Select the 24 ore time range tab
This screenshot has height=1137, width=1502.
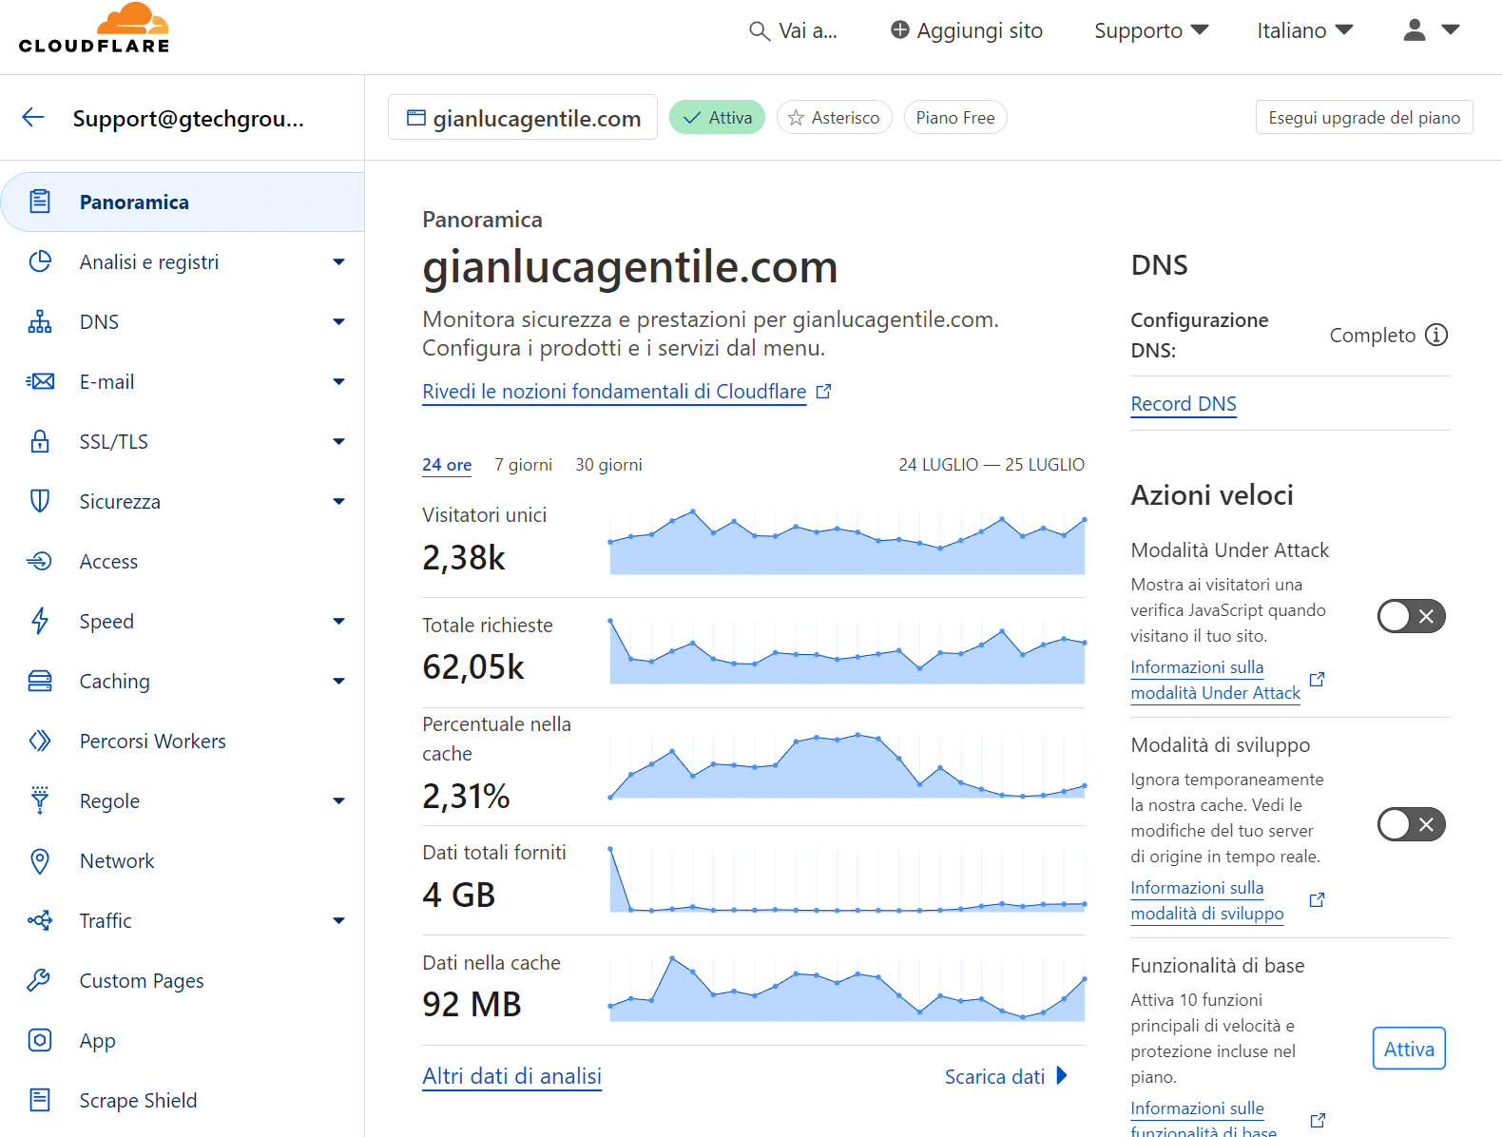coord(447,465)
